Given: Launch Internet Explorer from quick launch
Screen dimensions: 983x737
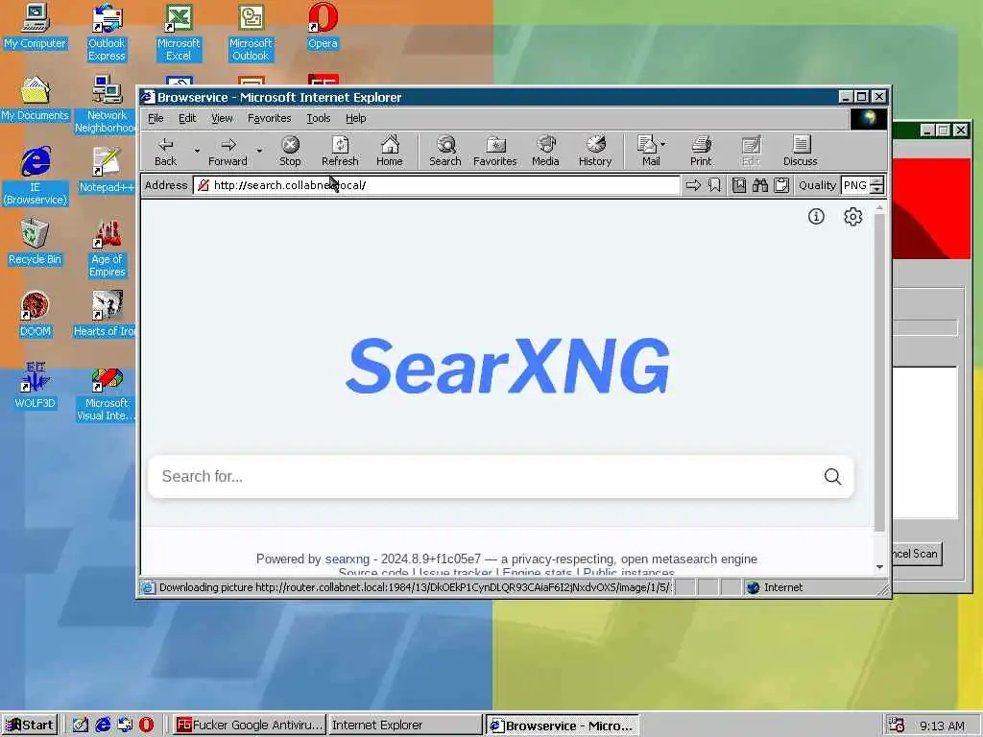Looking at the screenshot, I should 103,725.
